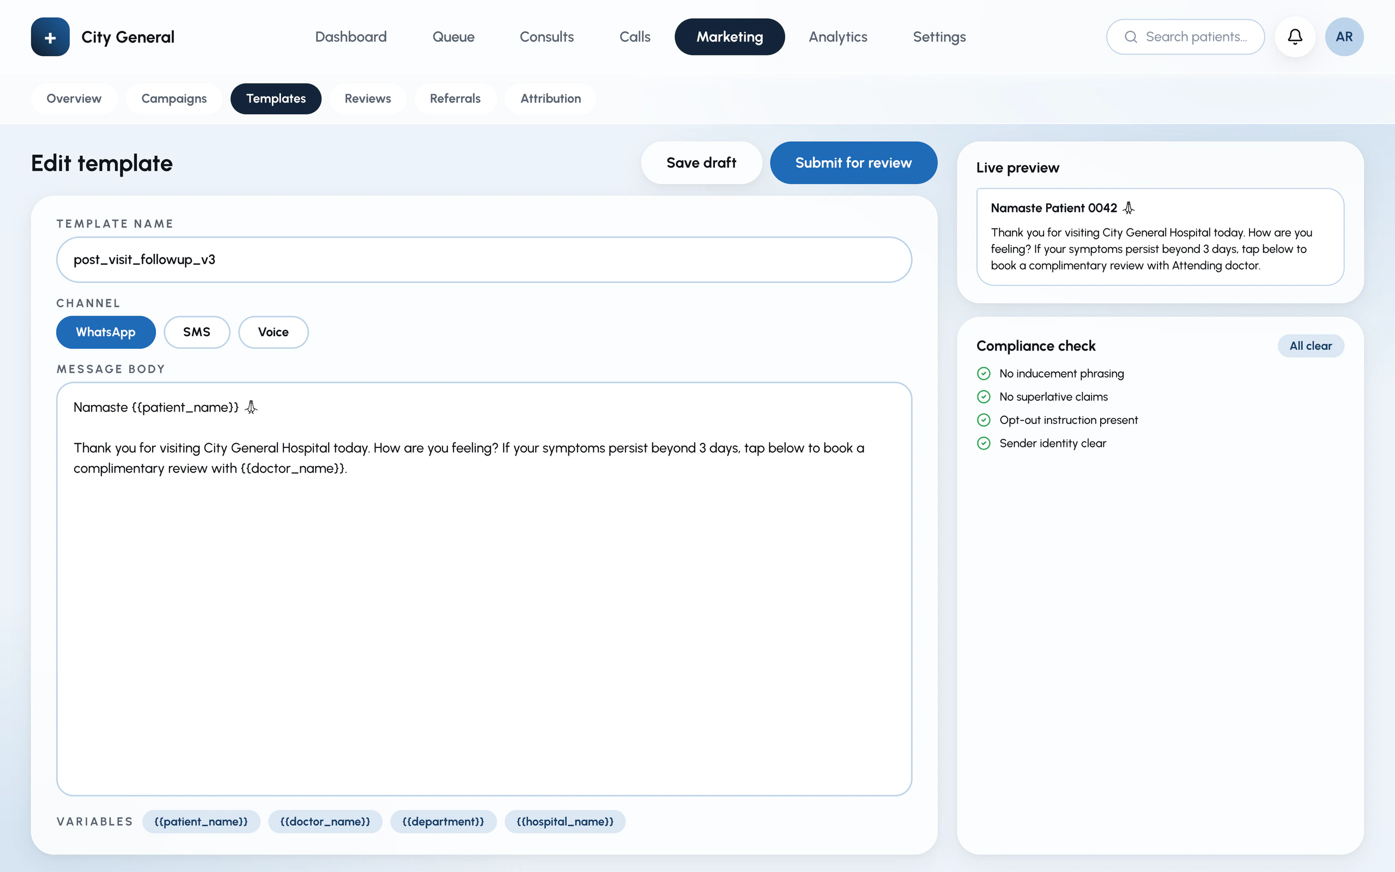1395x872 pixels.
Task: Switch to the Templates tab
Action: point(276,99)
